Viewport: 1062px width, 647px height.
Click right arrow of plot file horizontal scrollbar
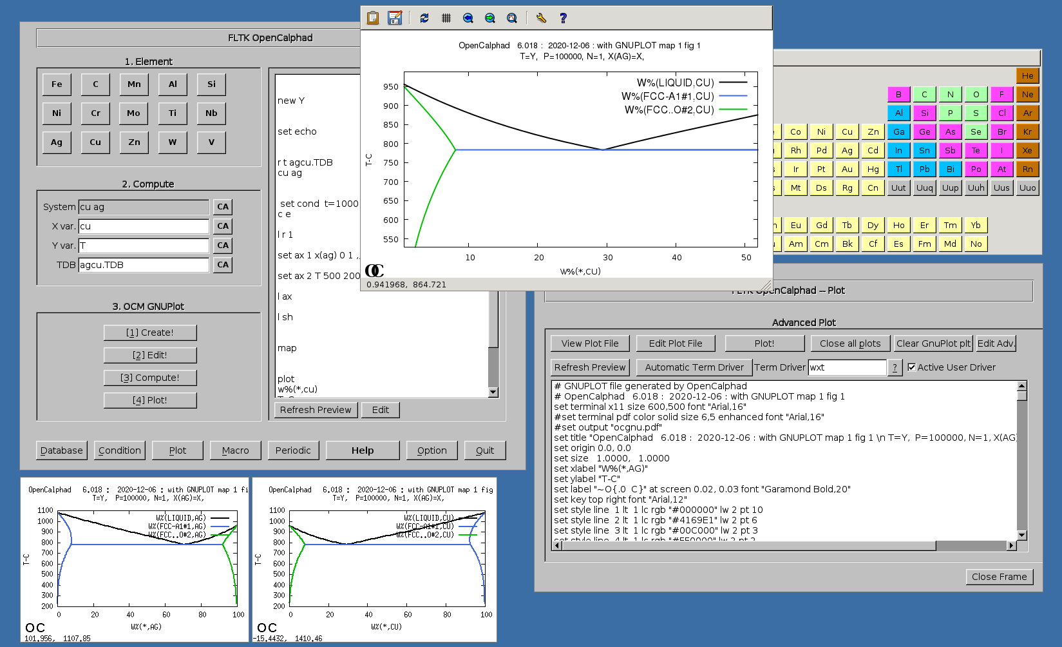[1011, 546]
